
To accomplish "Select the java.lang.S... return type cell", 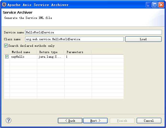I will [51, 57].
